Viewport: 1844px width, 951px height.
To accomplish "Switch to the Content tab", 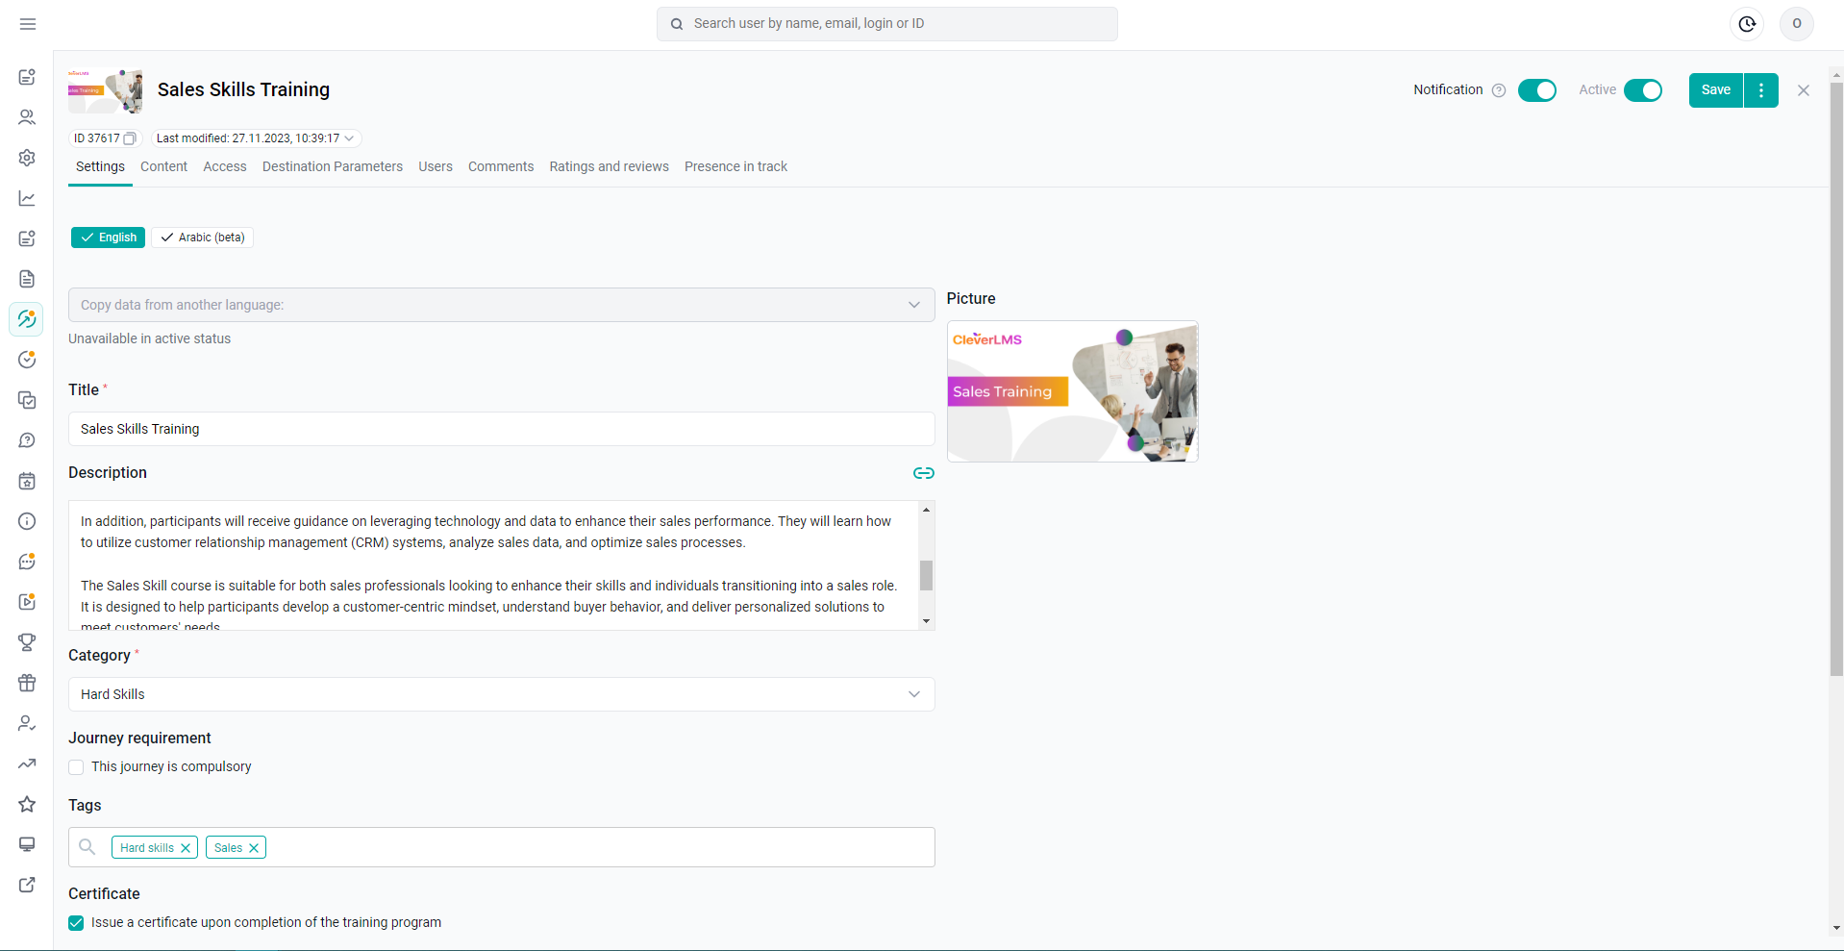I will point(163,166).
